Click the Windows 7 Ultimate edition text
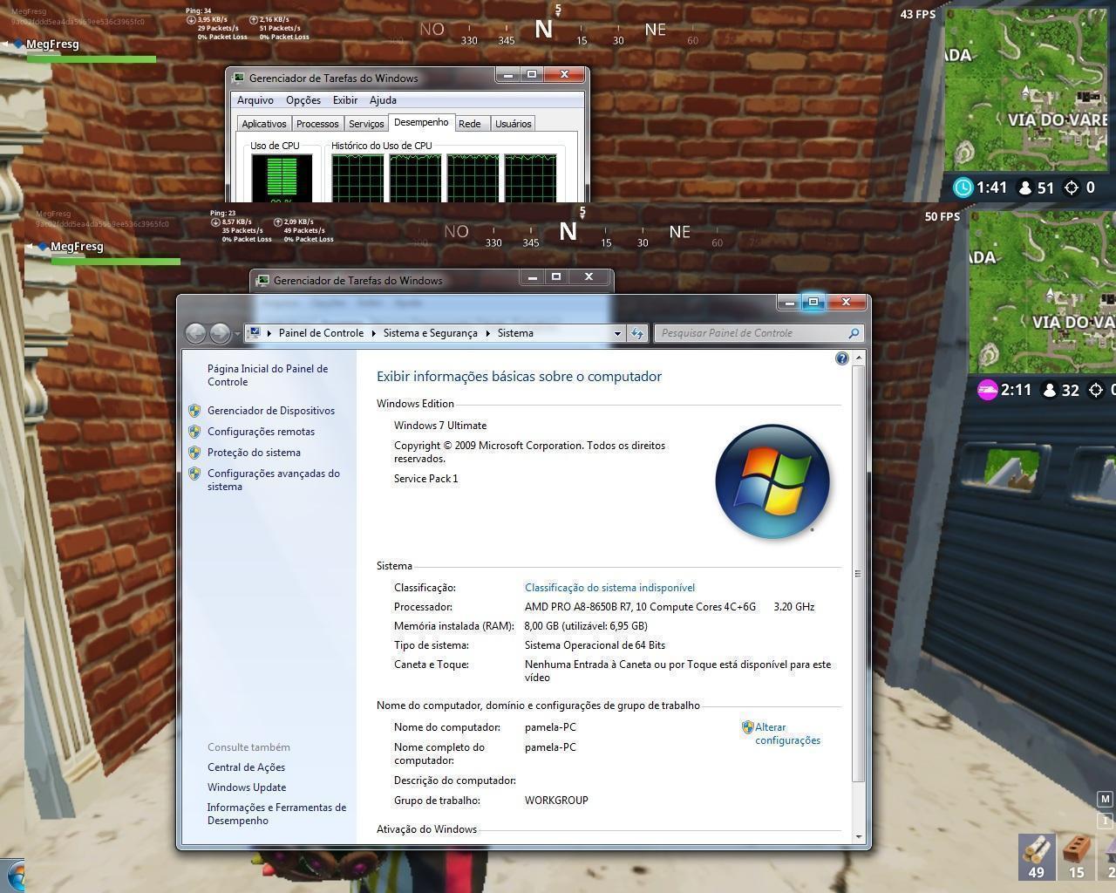This screenshot has width=1116, height=893. click(x=440, y=426)
